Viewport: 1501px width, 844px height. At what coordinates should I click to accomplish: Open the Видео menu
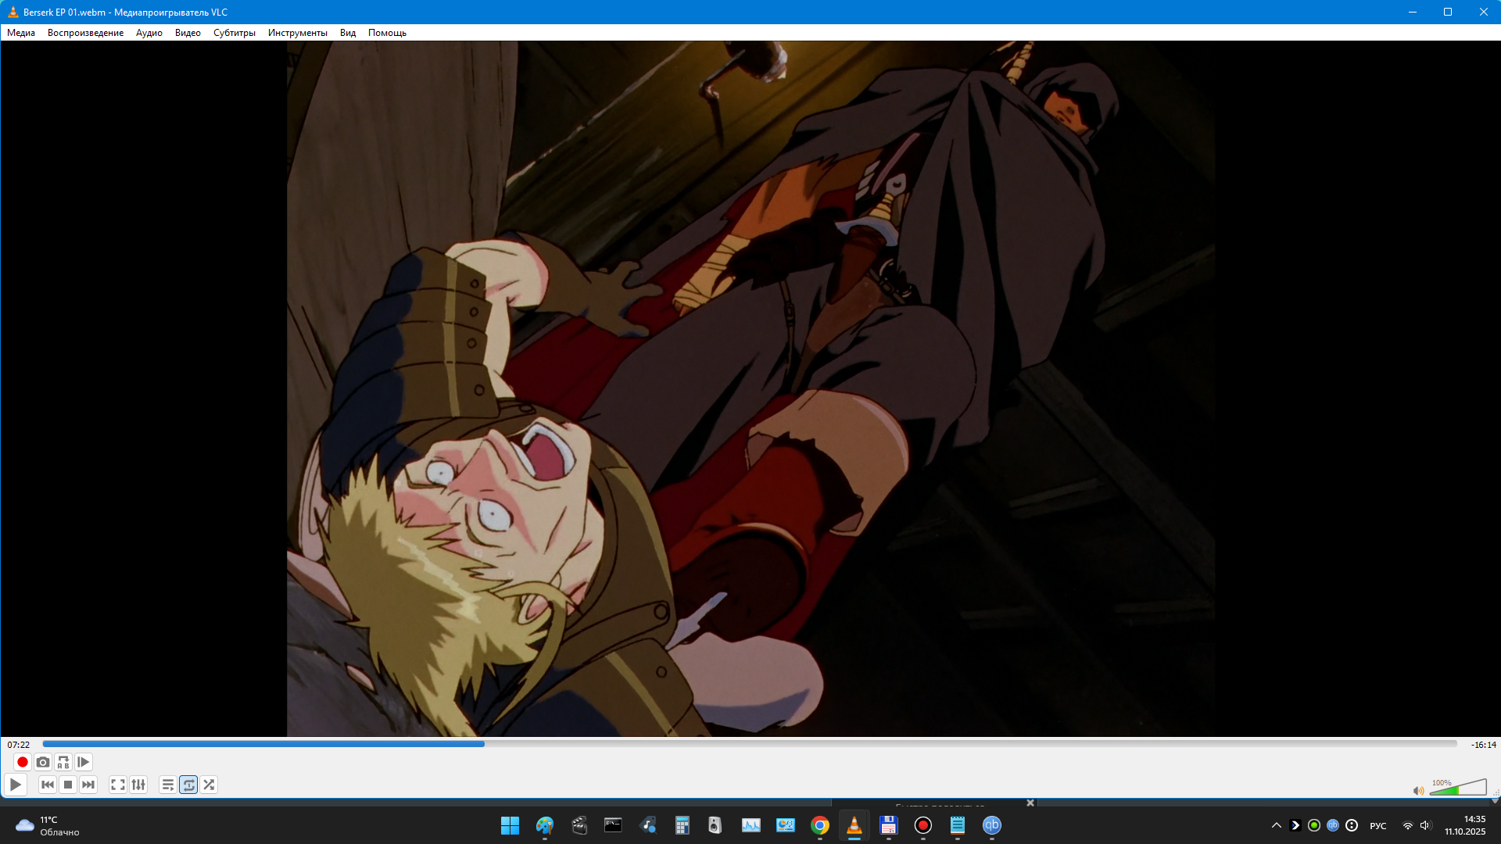[x=188, y=33]
